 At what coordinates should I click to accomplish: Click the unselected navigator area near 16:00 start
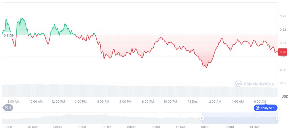[x=17, y=119]
